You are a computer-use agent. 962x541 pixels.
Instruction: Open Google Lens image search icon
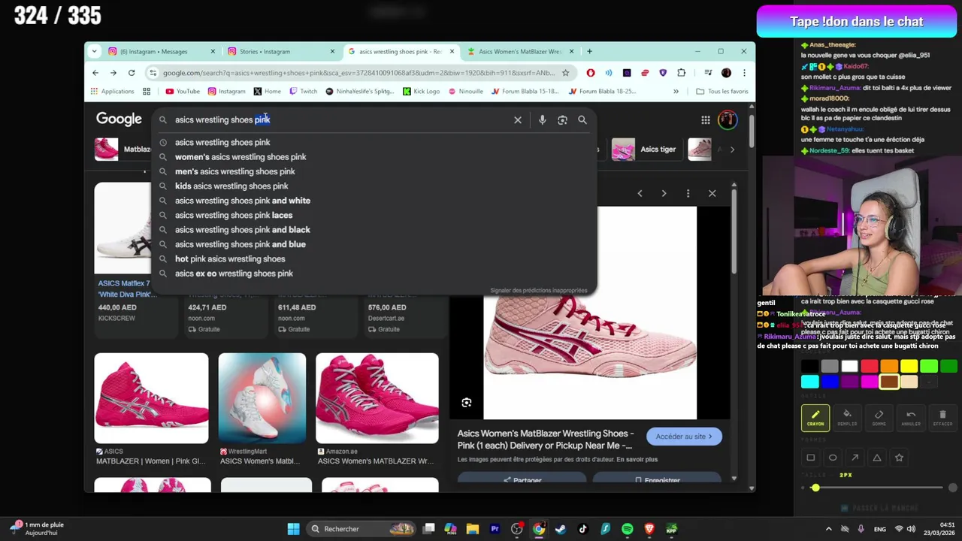coord(562,120)
